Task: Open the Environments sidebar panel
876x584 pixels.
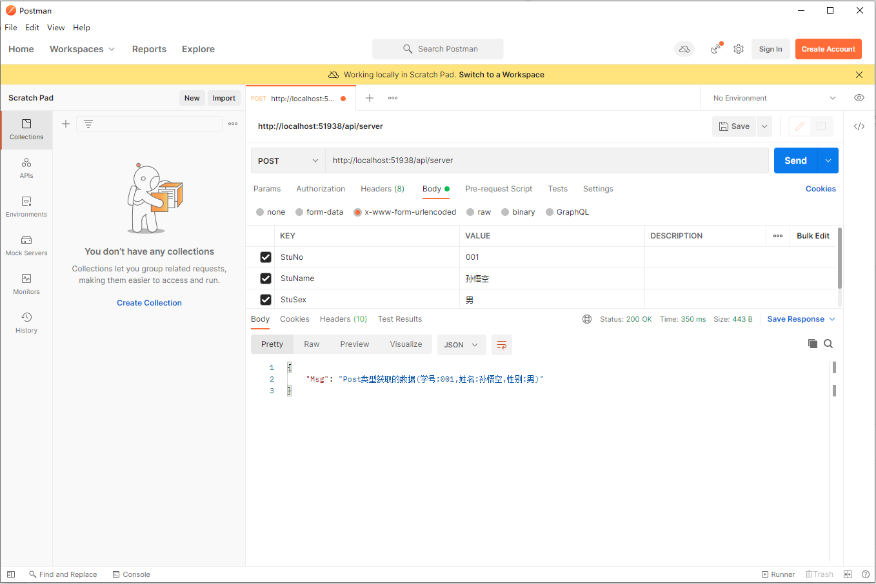Action: 26,207
